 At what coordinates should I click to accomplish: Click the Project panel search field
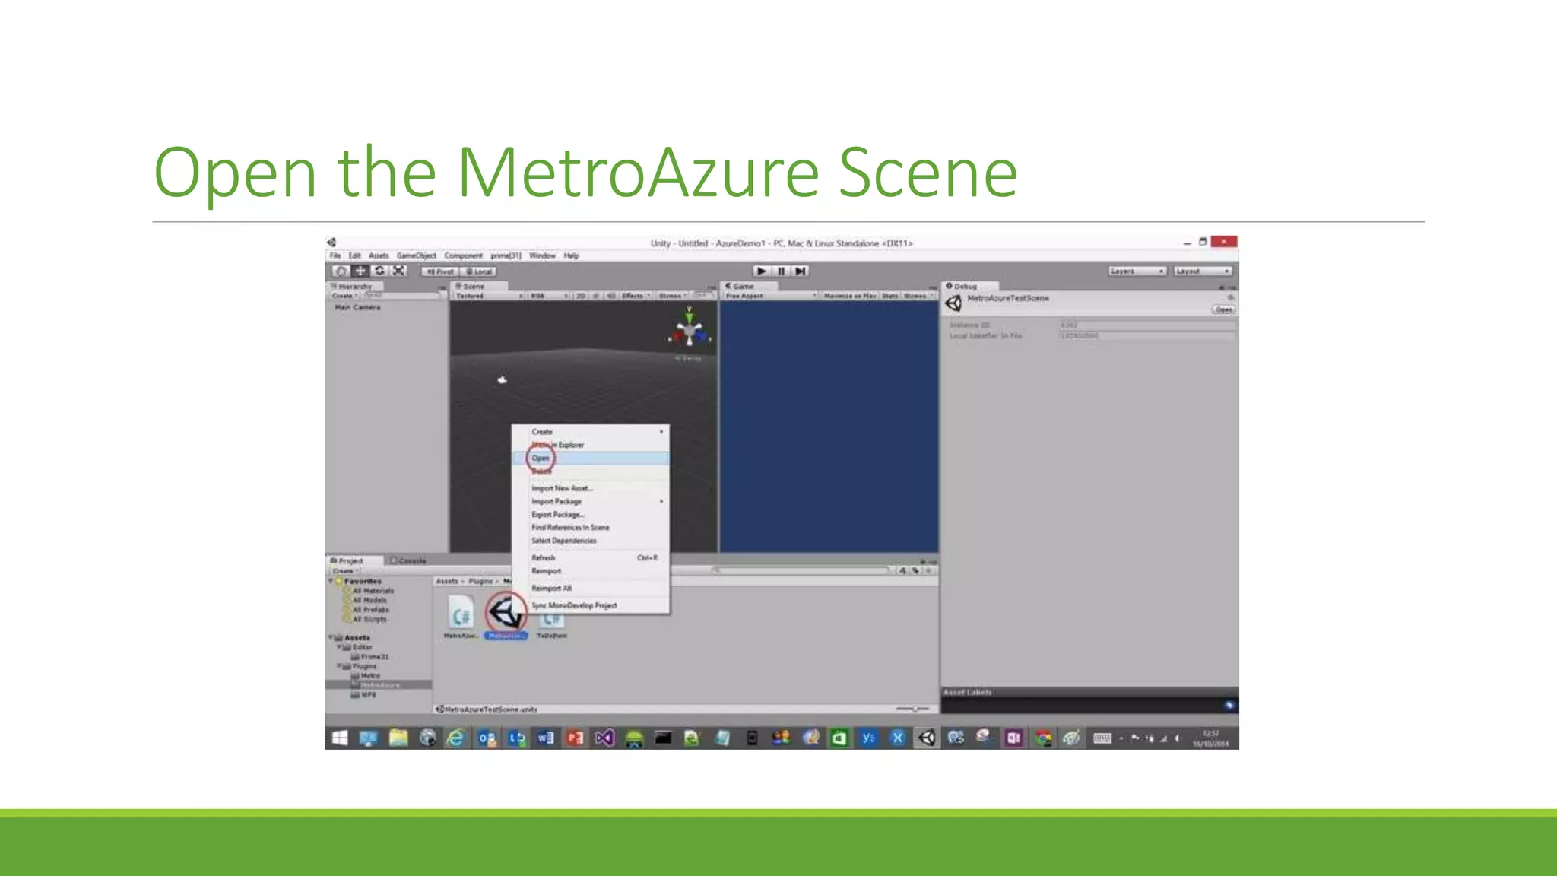click(x=801, y=570)
